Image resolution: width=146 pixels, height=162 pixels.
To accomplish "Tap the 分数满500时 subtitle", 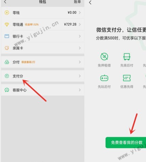I will coord(121,38).
